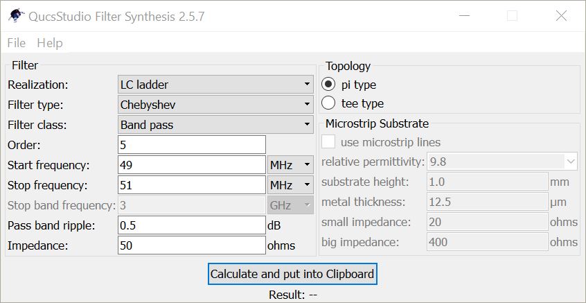Click the Pass band ripple field
This screenshot has width=586, height=303.
tap(192, 225)
